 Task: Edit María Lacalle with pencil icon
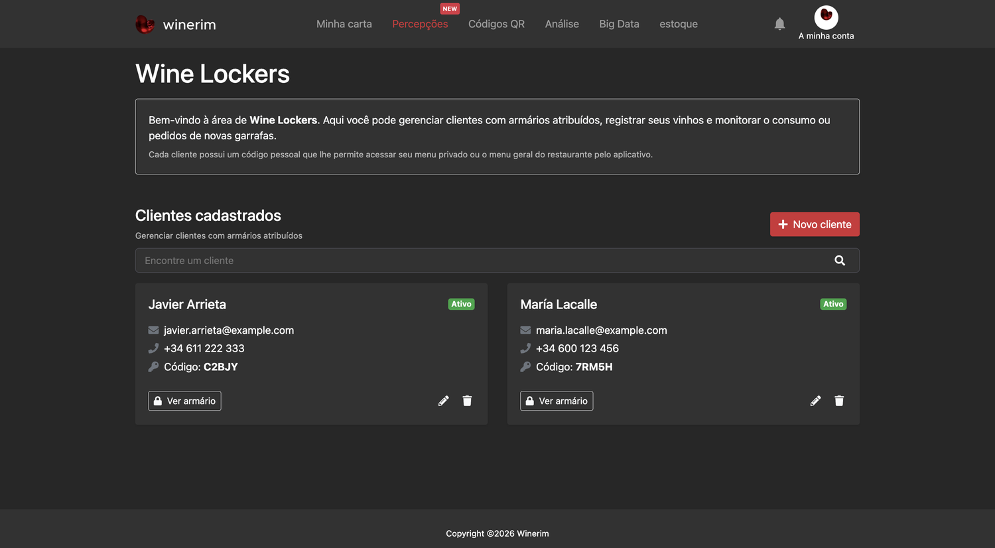[x=816, y=401]
